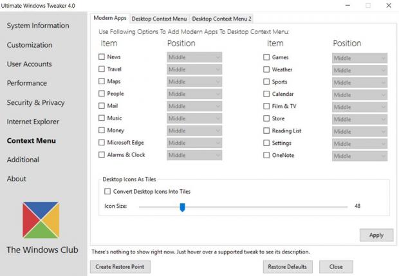This screenshot has width=399, height=276.
Task: Open the Desktop Context Menu 2 tab
Action: [222, 19]
